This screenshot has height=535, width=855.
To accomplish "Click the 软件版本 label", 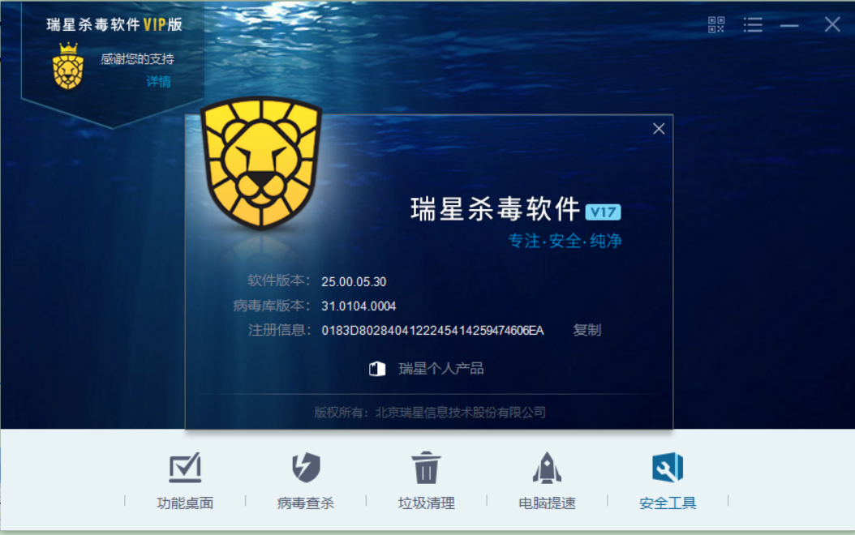I will (x=278, y=281).
